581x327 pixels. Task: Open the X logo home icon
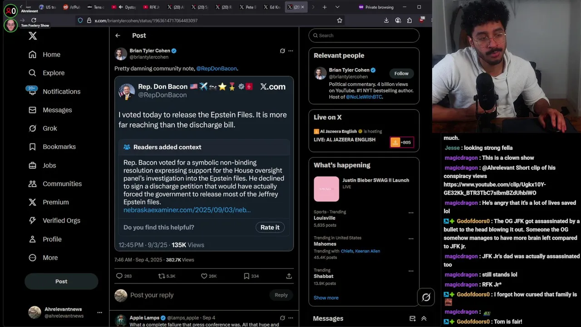pos(33,36)
